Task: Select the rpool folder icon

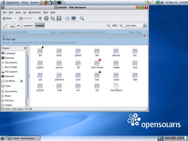Action: pyautogui.click(x=116, y=75)
